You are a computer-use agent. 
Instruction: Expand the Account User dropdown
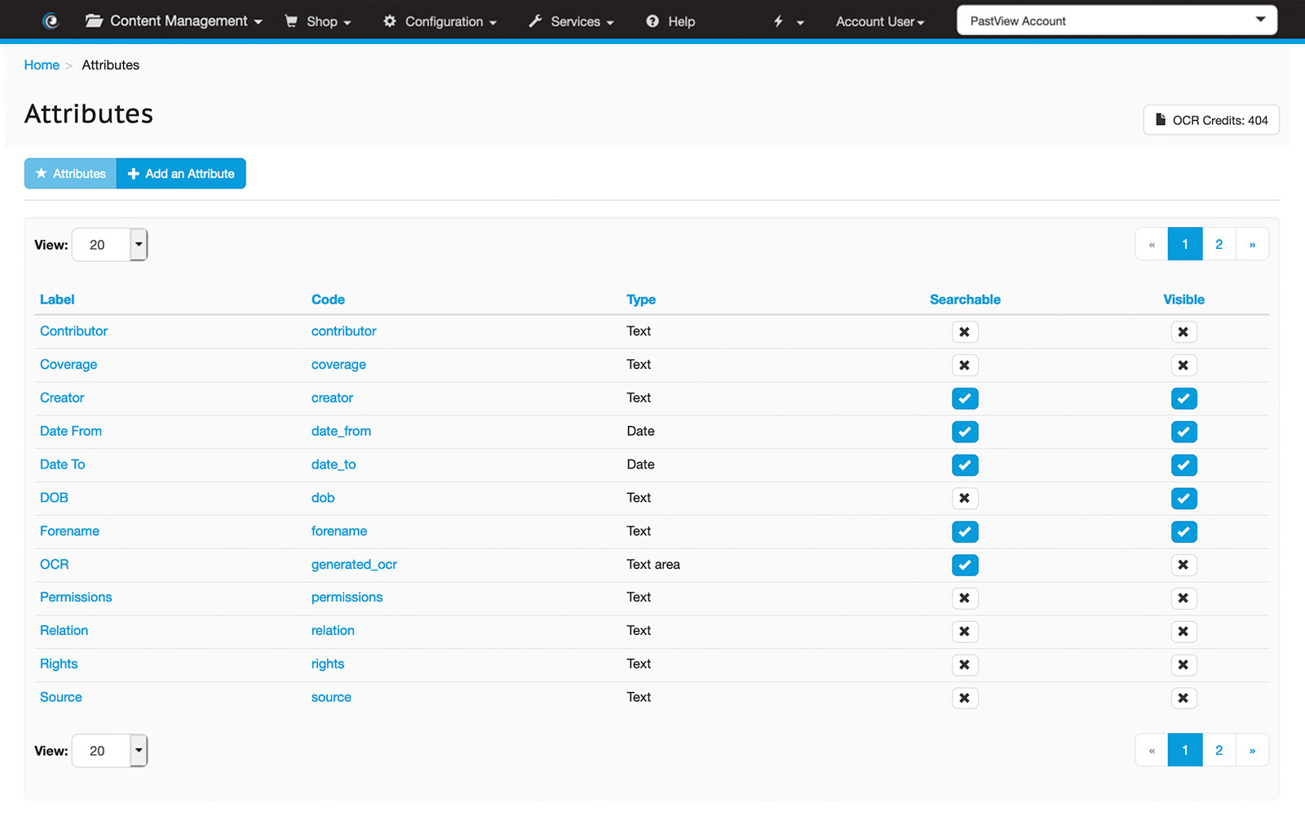coord(880,21)
